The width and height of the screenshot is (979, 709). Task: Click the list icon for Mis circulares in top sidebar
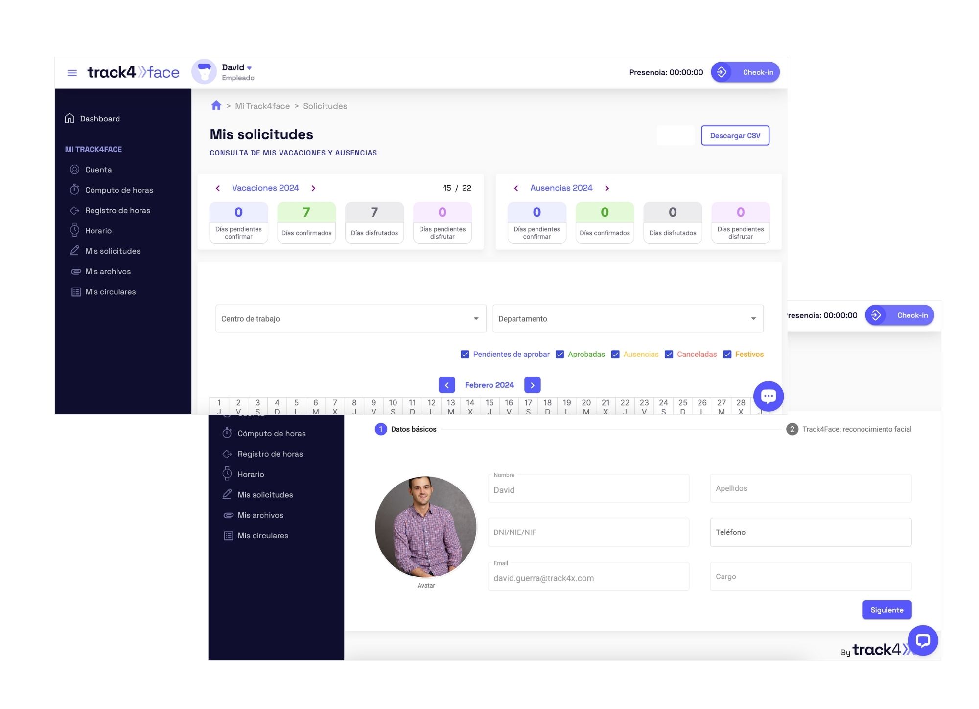click(76, 292)
